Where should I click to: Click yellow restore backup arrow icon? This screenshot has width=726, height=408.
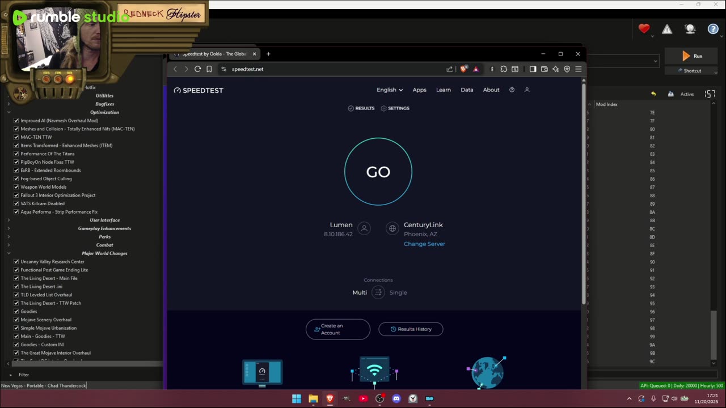click(653, 94)
